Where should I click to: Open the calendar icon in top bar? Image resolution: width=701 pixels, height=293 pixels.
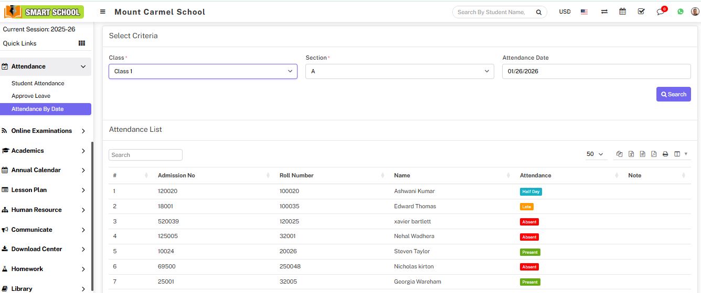click(622, 12)
